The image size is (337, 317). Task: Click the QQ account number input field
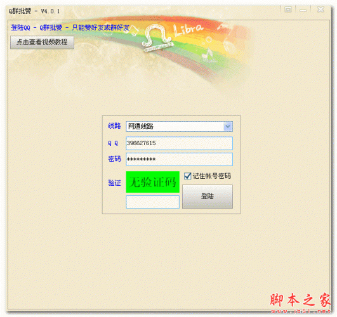click(179, 143)
